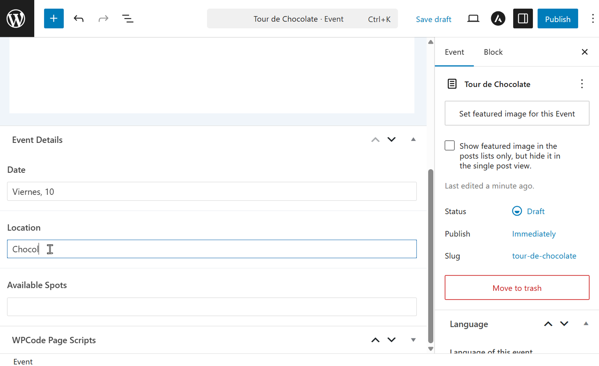
Task: Enable show featured image in lists only
Action: tap(449, 146)
